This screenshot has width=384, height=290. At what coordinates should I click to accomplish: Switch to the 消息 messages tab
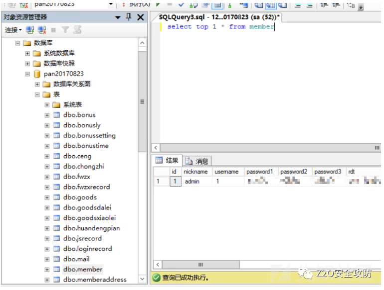pyautogui.click(x=197, y=161)
